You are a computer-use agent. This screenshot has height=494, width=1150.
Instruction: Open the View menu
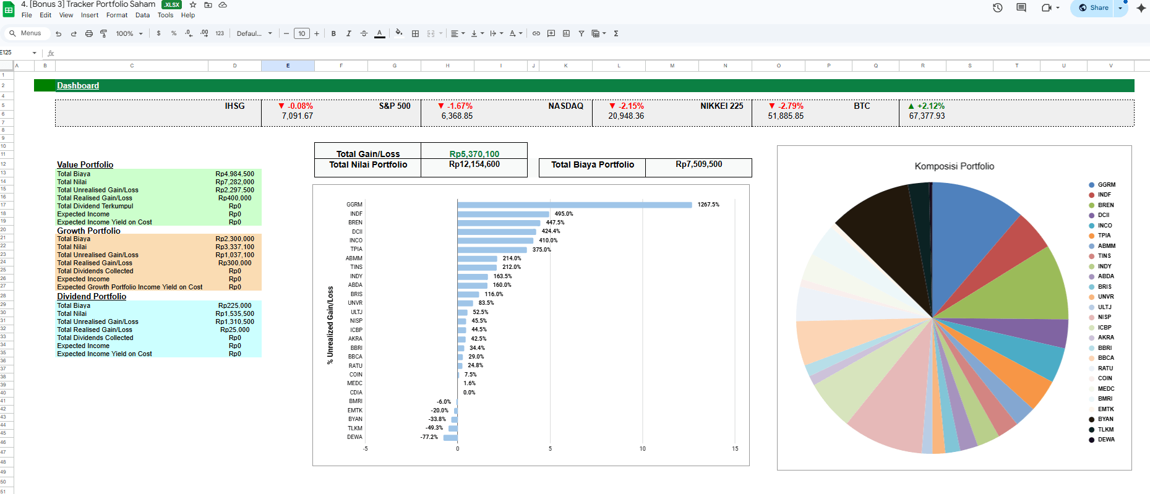[x=66, y=15]
